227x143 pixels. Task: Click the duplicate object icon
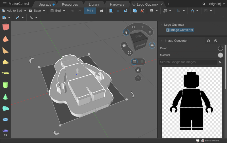click(x=135, y=11)
